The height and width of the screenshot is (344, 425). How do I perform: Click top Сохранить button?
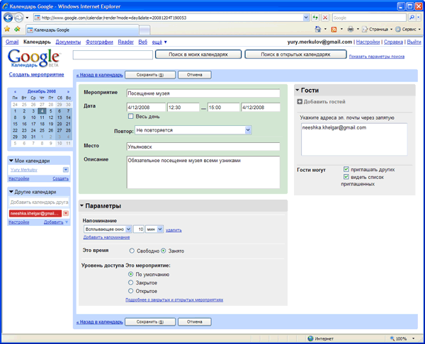click(150, 75)
